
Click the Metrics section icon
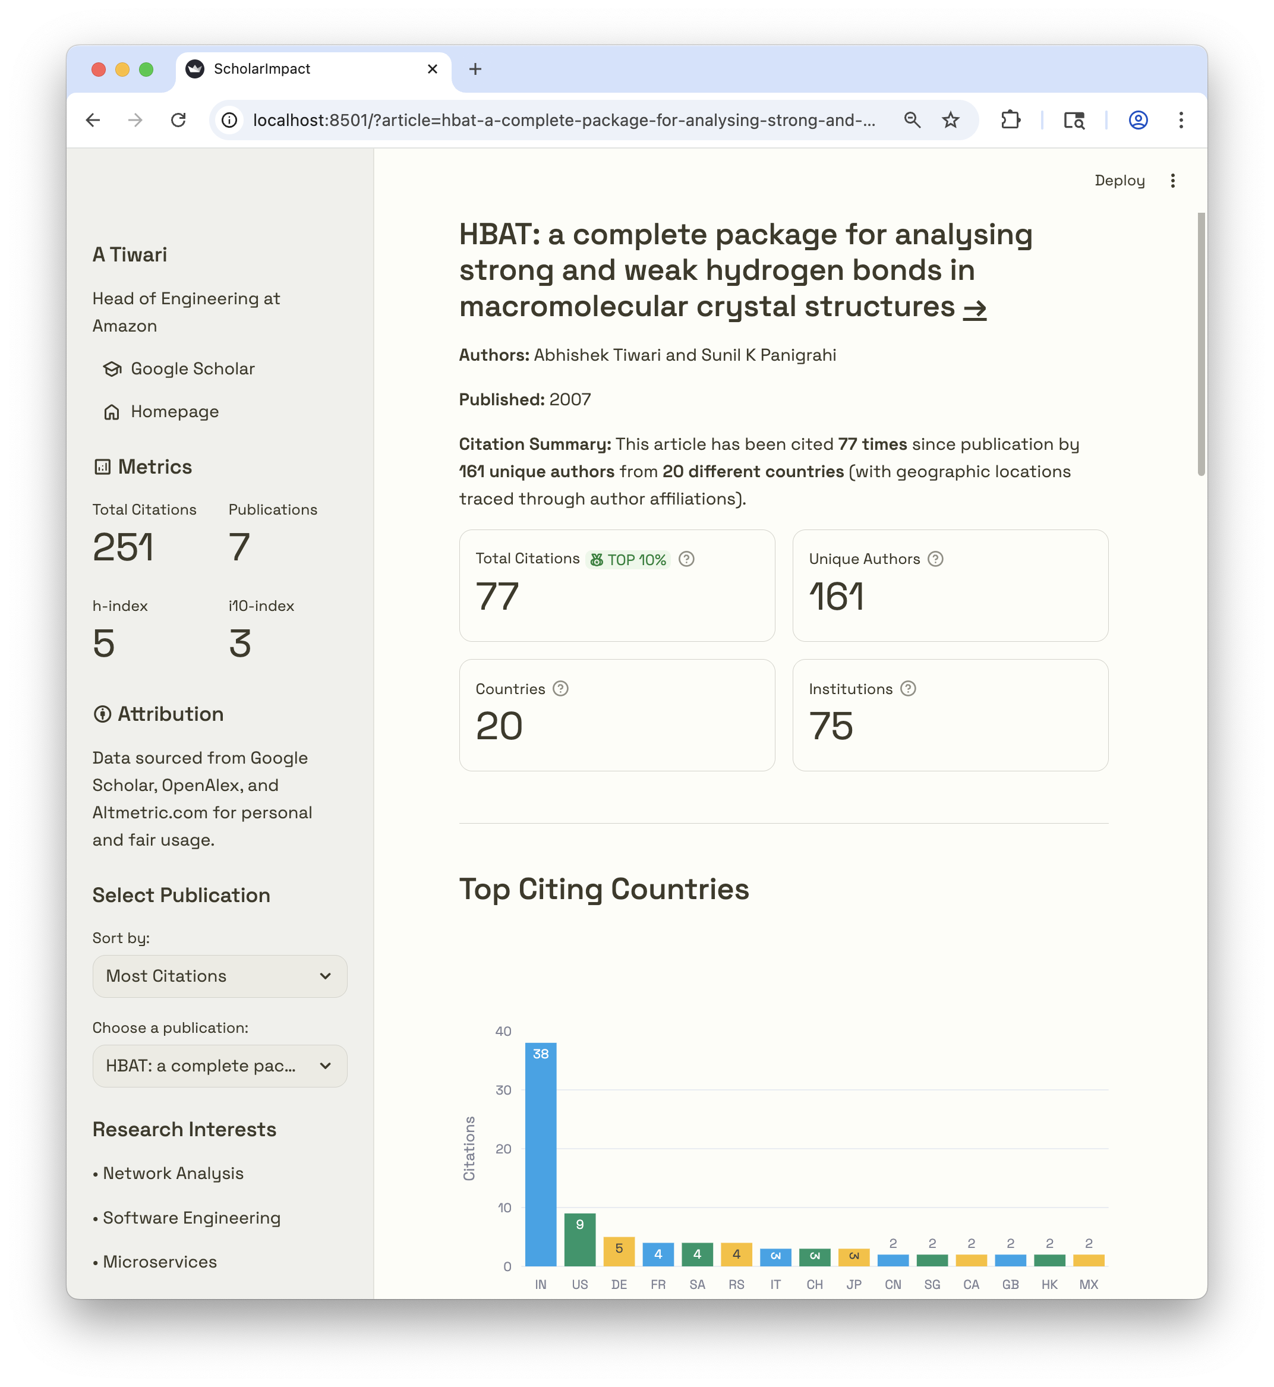tap(102, 466)
